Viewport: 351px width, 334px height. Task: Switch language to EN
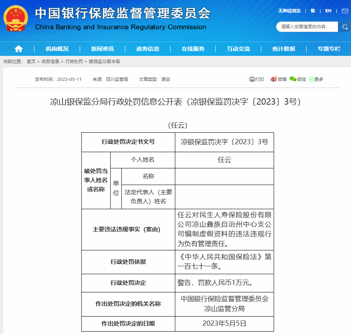point(328,11)
